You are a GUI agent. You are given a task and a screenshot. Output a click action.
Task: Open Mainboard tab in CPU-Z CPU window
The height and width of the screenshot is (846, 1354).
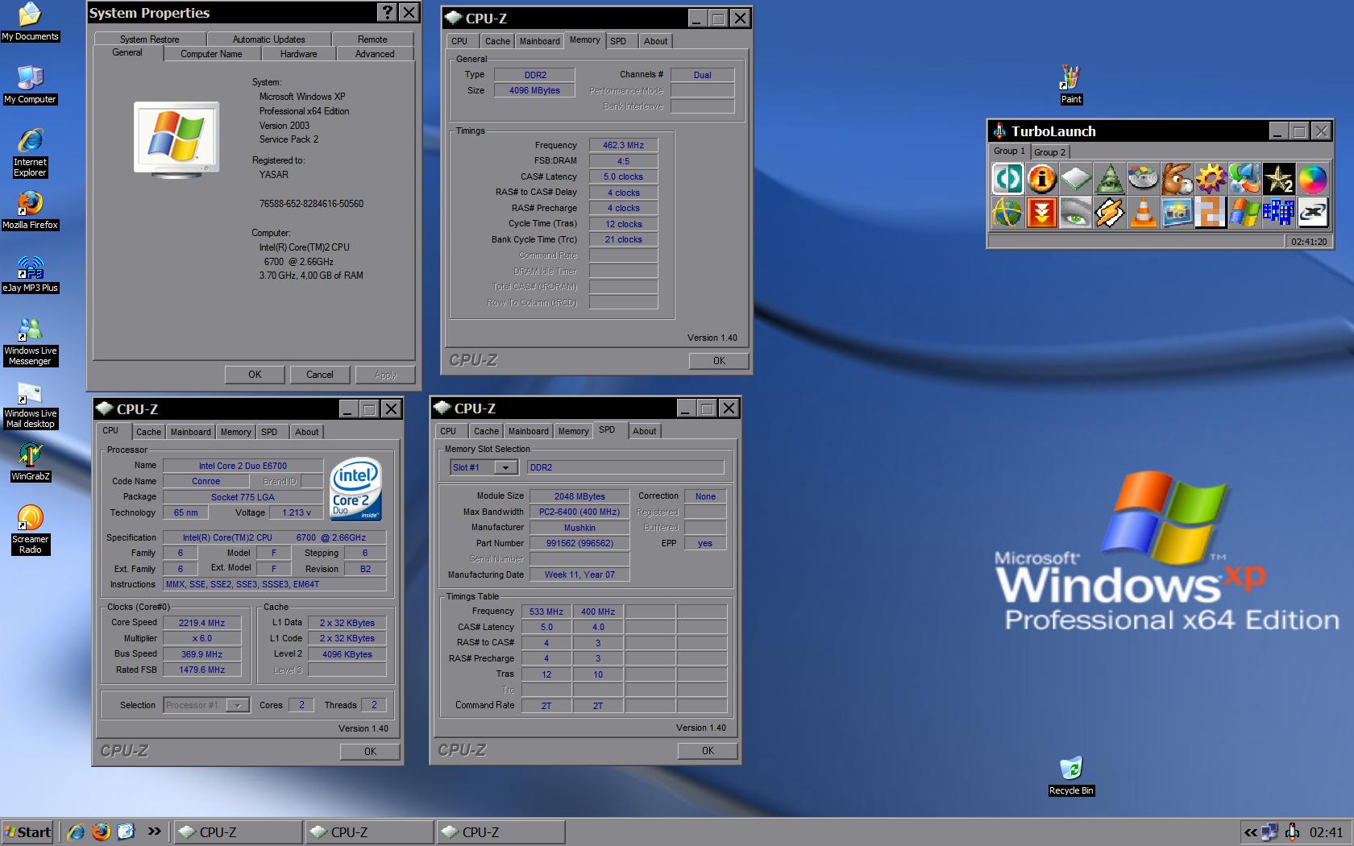coord(190,432)
